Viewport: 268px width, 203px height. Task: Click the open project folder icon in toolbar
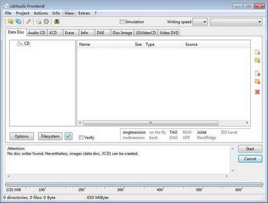pos(11,21)
